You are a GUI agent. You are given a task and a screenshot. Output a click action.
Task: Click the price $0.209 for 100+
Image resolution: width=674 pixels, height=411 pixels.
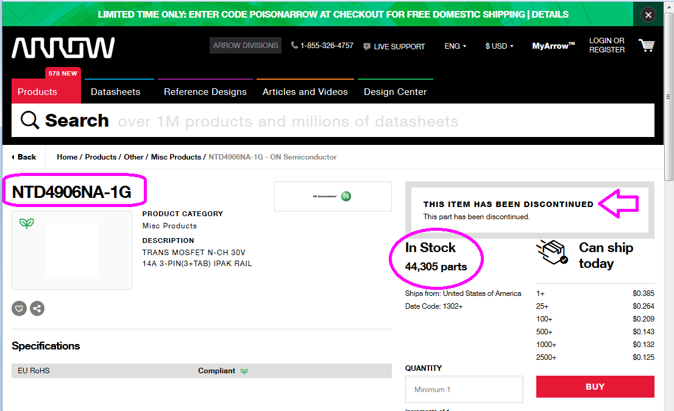pos(643,319)
